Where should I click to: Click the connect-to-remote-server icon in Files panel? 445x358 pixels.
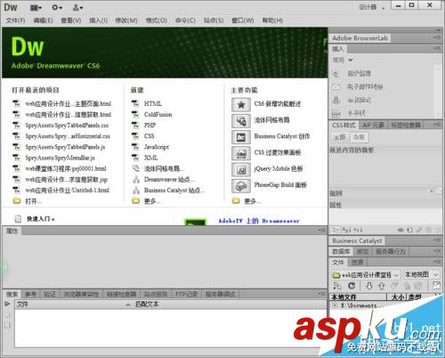[337, 286]
